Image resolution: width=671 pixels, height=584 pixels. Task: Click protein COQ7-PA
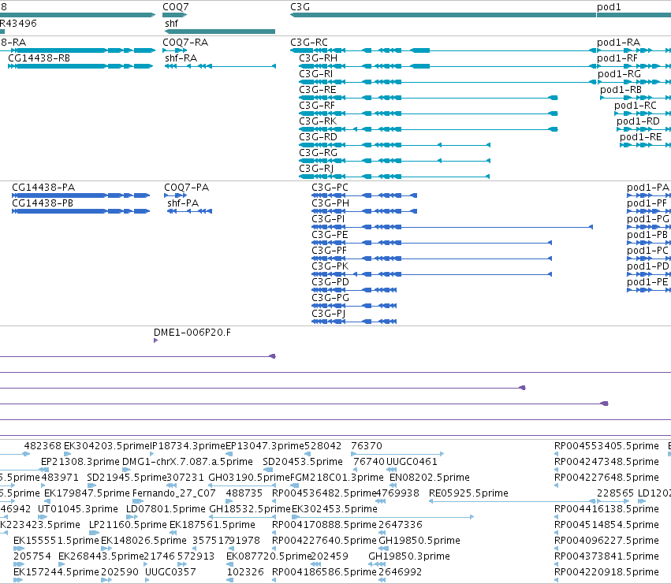pyautogui.click(x=187, y=188)
